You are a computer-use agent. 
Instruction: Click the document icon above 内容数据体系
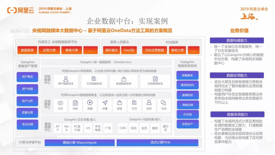(x=155, y=79)
